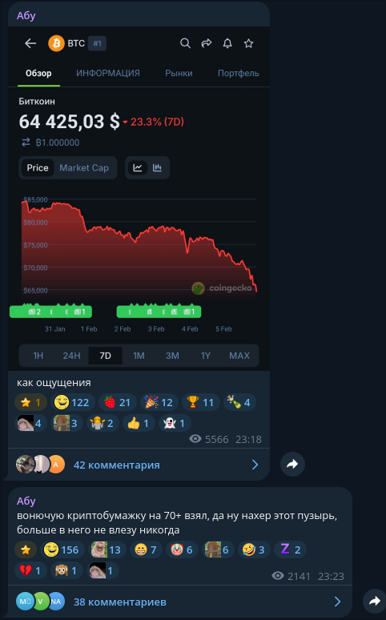386x620 pixels.
Task: Tap the back arrow icon
Action: click(x=30, y=43)
